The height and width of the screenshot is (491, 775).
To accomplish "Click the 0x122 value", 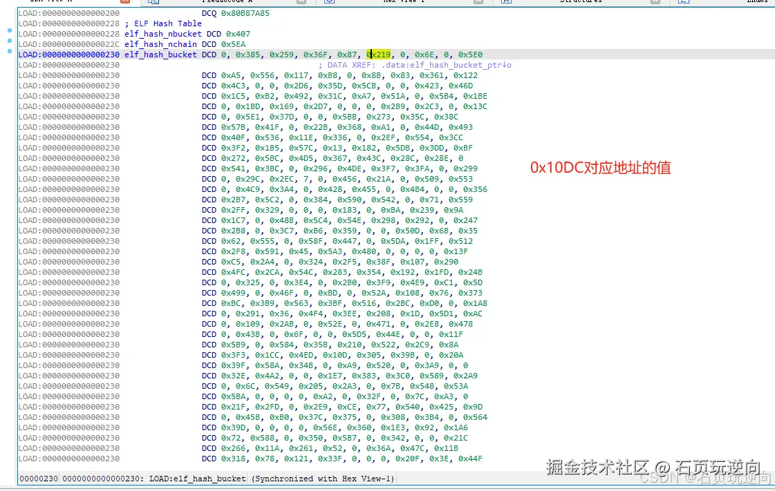I will (x=465, y=75).
